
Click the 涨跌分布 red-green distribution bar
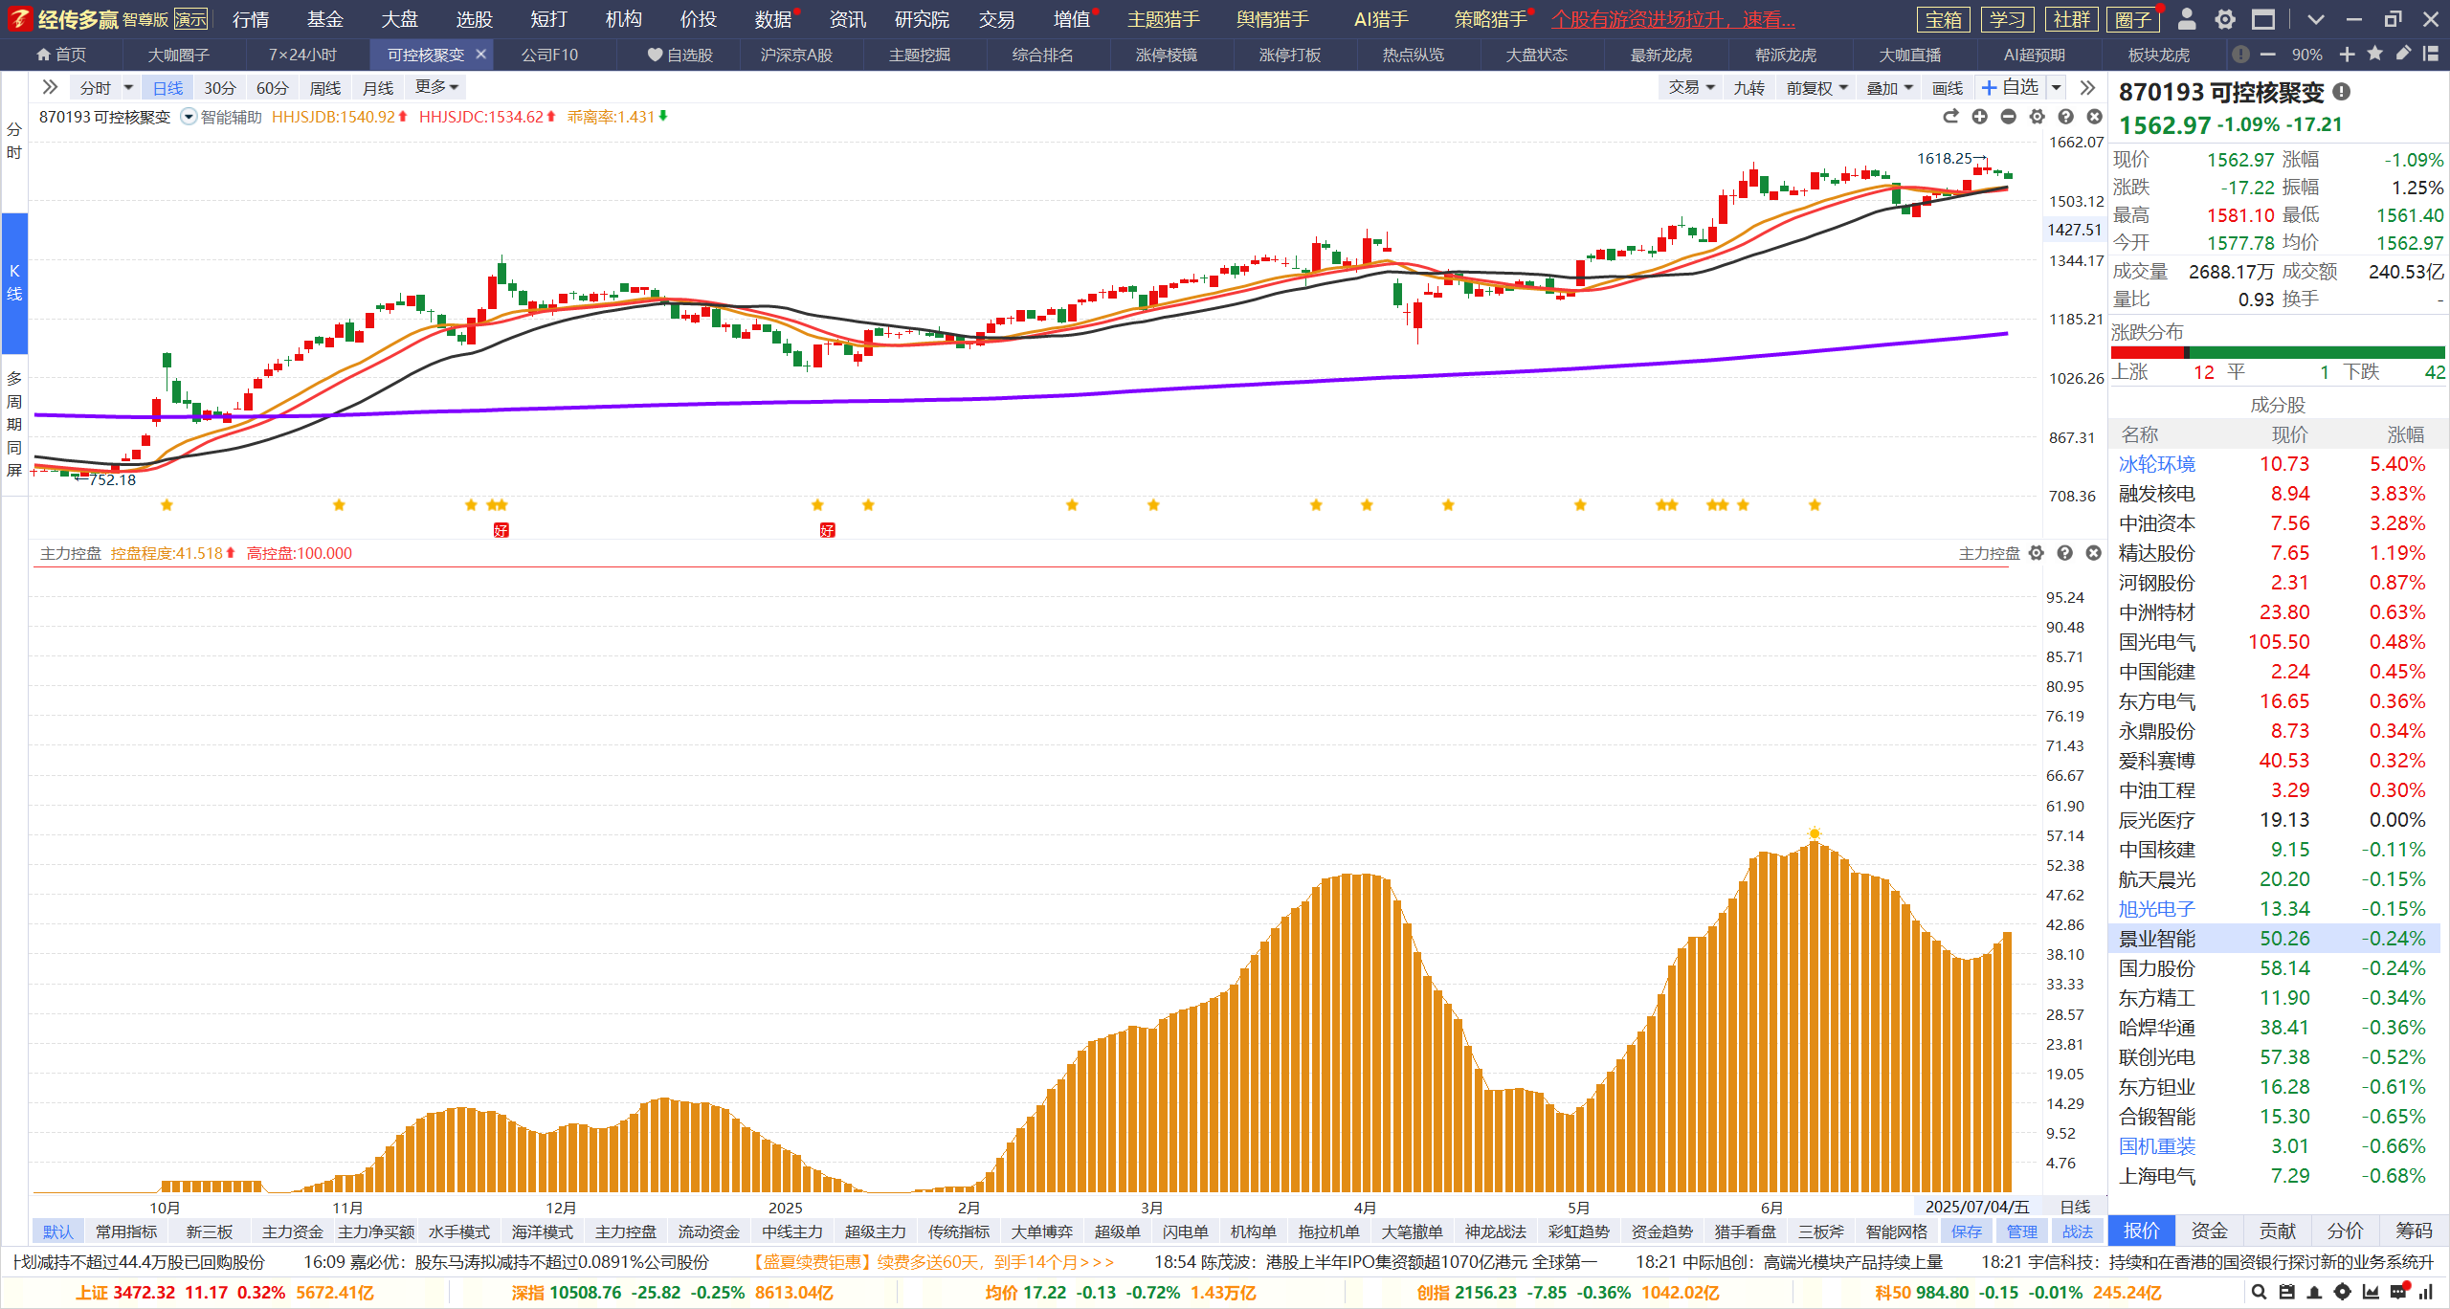[2278, 352]
